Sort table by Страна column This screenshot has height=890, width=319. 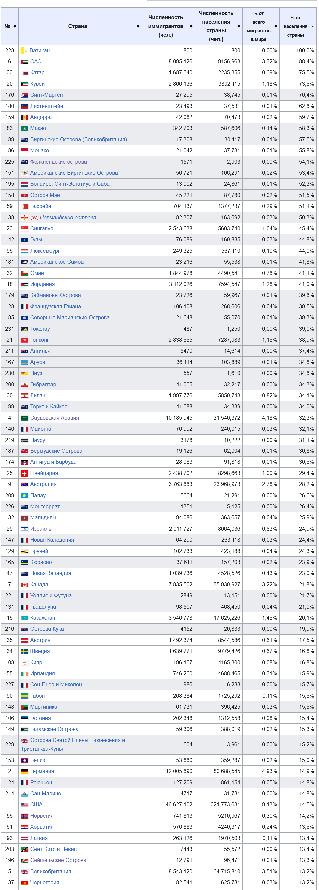pos(80,26)
